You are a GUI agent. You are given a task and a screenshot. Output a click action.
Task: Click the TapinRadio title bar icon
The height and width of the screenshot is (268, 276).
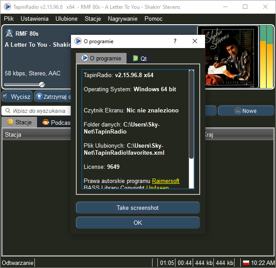point(7,7)
